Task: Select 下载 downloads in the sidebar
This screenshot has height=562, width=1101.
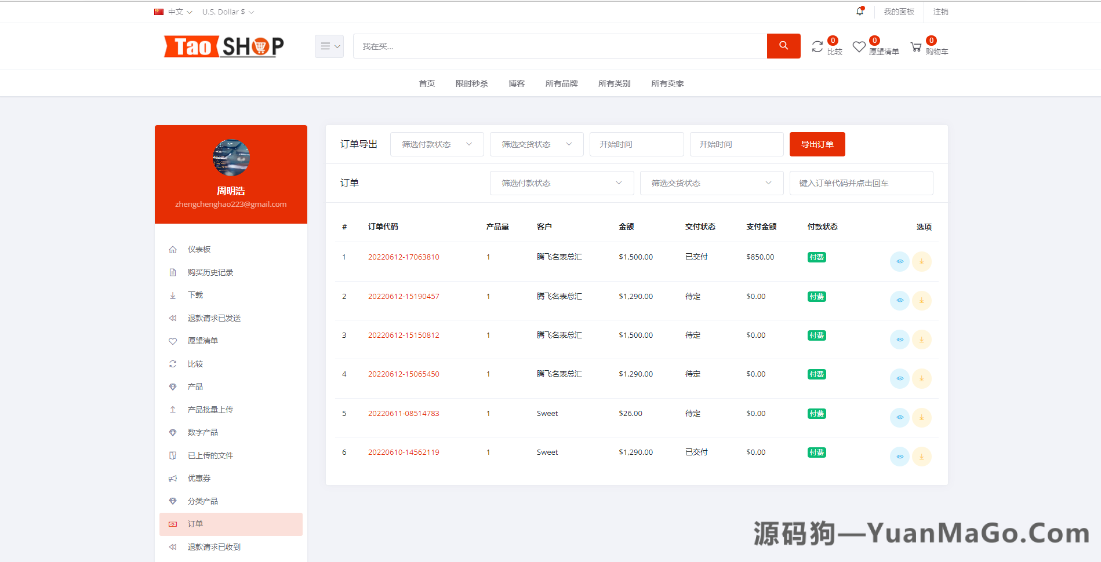Action: pyautogui.click(x=195, y=295)
